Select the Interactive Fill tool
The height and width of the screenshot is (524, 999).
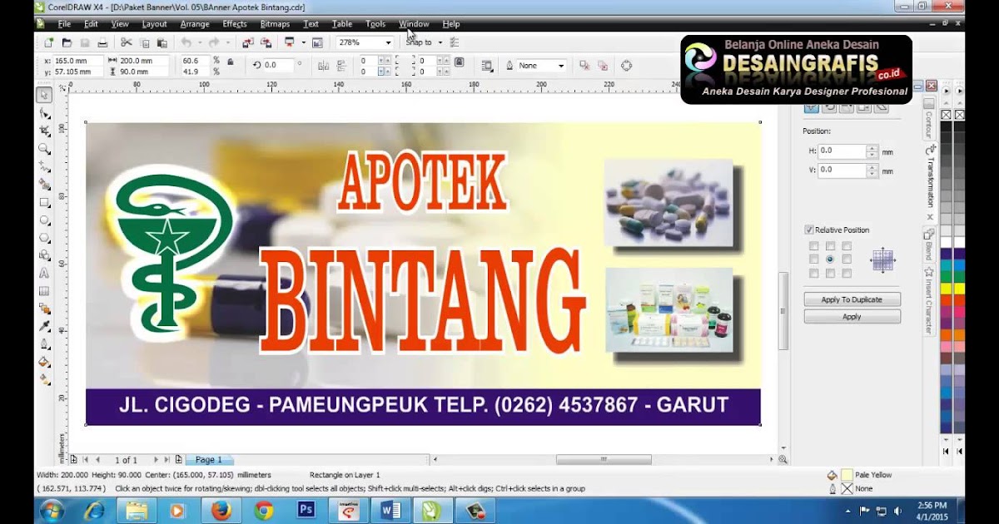pos(44,379)
